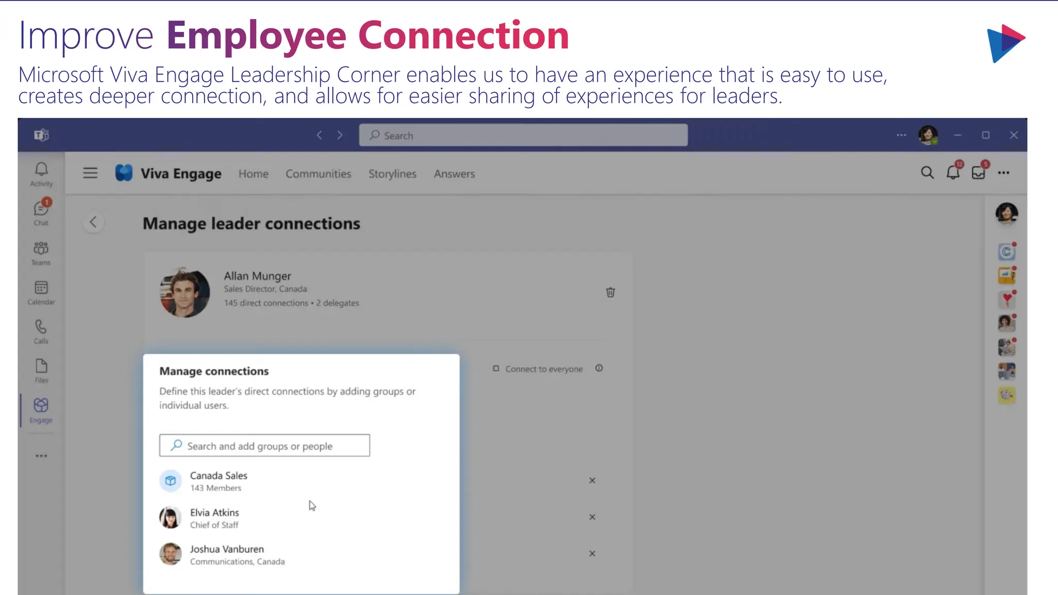
Task: Open Viva Engage search magnifier
Action: (x=927, y=173)
